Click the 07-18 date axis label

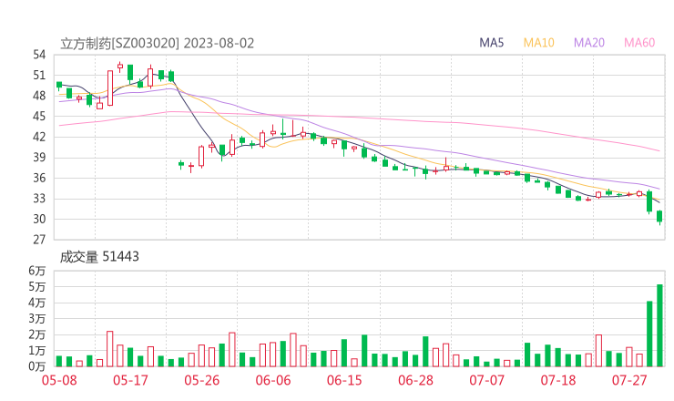pos(558,380)
